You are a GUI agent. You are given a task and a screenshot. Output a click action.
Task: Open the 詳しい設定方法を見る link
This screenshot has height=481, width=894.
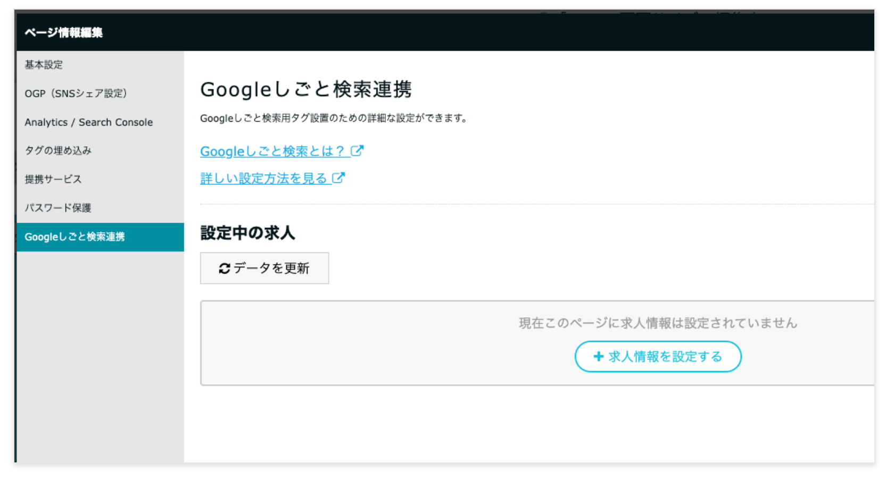(x=272, y=179)
